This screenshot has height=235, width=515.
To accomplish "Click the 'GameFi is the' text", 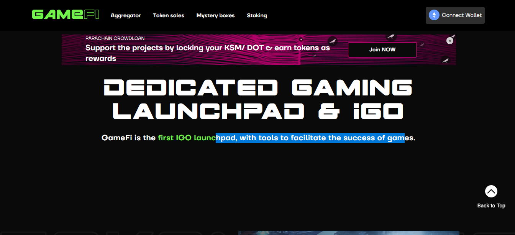I will [x=128, y=138].
